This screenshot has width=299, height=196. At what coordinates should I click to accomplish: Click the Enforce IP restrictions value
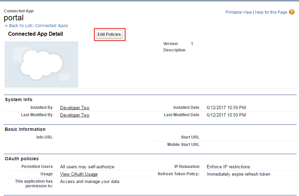click(228, 167)
